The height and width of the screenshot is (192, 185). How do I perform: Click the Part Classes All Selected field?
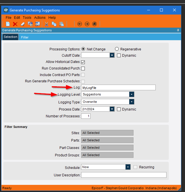tap(107, 148)
